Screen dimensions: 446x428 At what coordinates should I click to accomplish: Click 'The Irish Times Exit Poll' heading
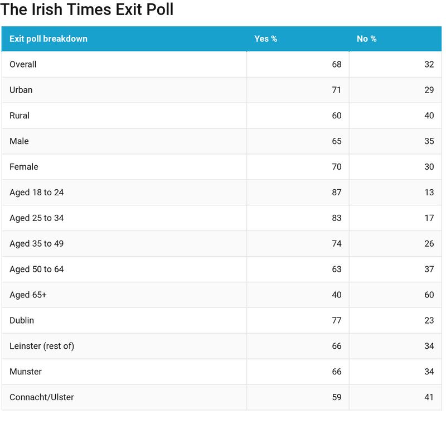click(87, 9)
